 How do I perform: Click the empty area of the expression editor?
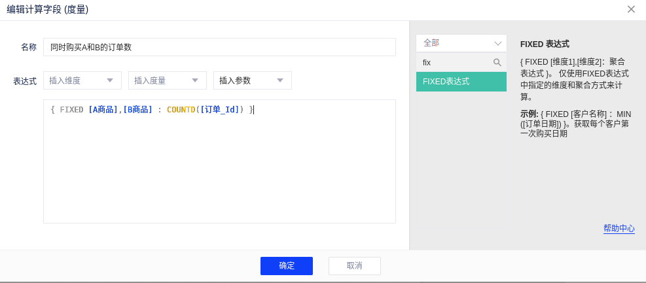click(x=219, y=176)
